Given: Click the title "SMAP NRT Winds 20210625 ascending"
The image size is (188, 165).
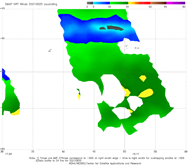Looking at the screenshot, I should 31,4.
